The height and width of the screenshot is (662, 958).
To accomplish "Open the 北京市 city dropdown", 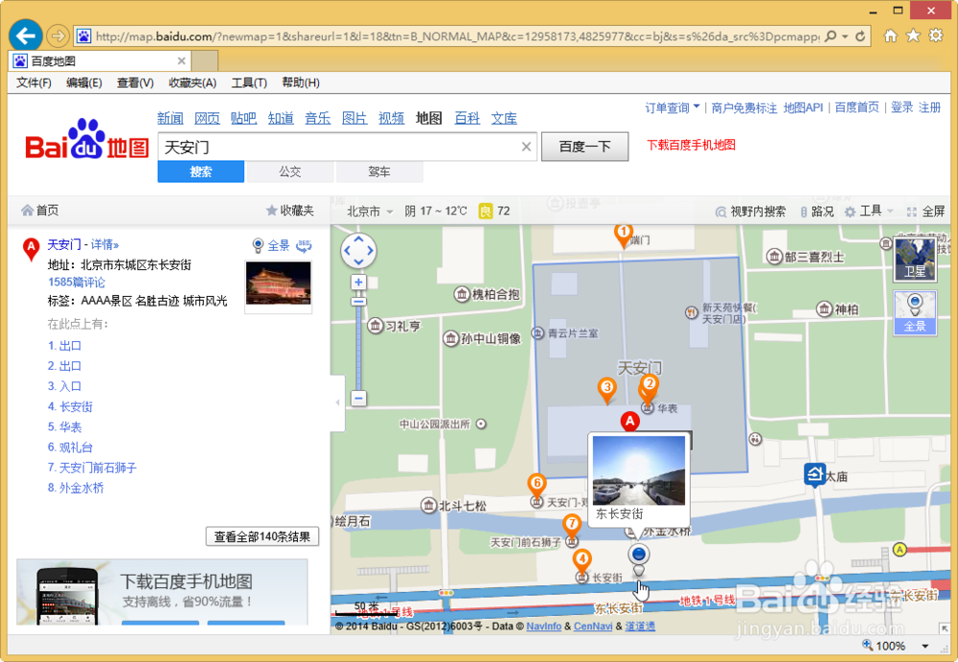I will coord(370,212).
